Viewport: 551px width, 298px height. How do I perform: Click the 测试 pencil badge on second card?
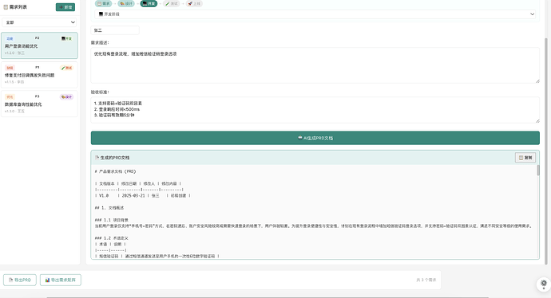click(x=66, y=68)
